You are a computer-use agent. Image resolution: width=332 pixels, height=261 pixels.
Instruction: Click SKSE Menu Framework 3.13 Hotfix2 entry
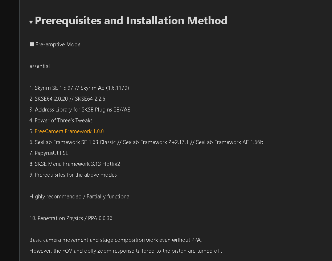point(75,164)
